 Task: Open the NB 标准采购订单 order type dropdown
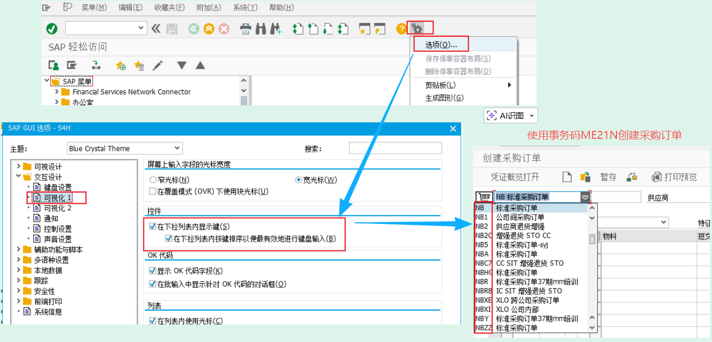tap(542, 197)
